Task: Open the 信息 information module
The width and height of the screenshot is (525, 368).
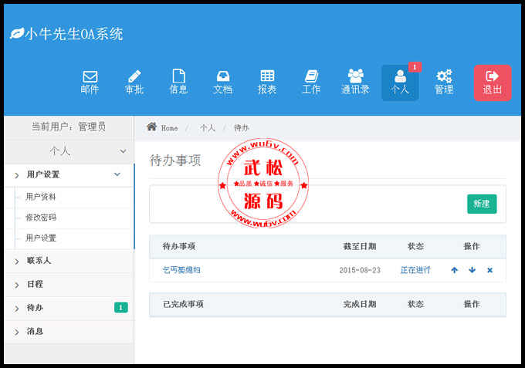Action: [178, 83]
